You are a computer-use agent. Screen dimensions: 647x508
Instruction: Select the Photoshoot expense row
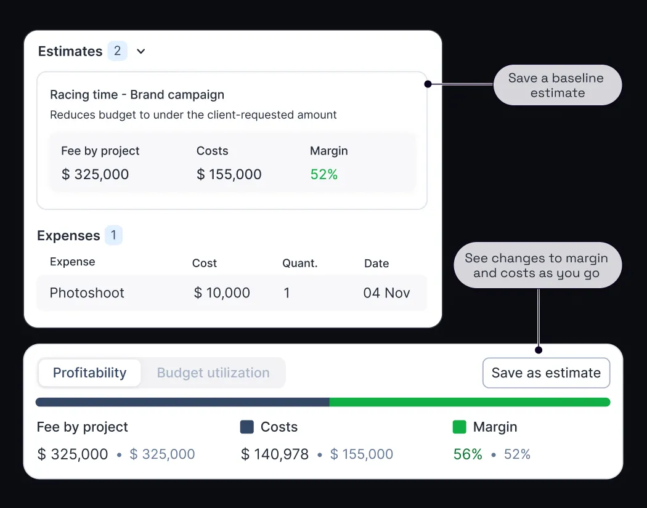click(x=232, y=293)
